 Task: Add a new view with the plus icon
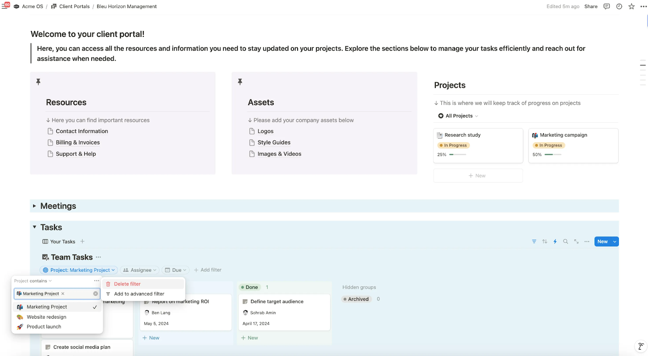click(82, 241)
